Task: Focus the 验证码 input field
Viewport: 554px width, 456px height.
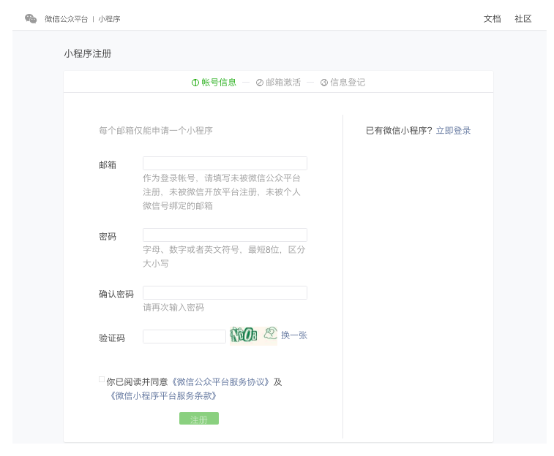Action: click(184, 336)
